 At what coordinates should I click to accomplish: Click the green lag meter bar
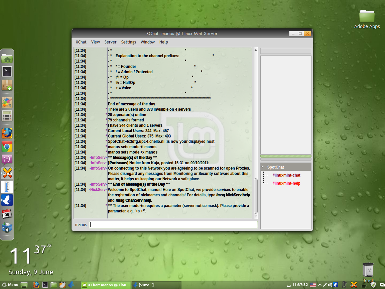[286, 156]
